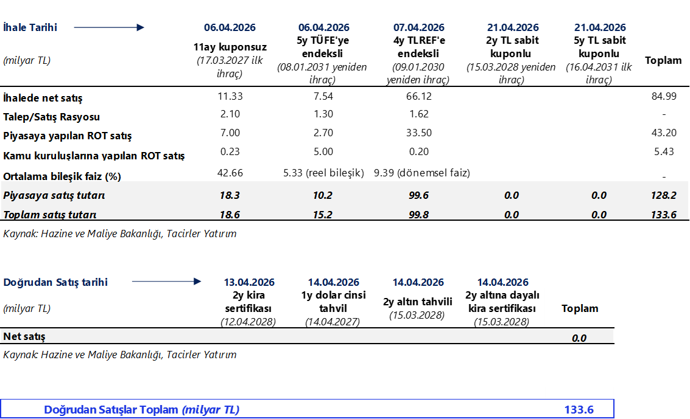Click the arrow next to İhale Tarihi
This screenshot has height=419, width=690.
coord(108,27)
